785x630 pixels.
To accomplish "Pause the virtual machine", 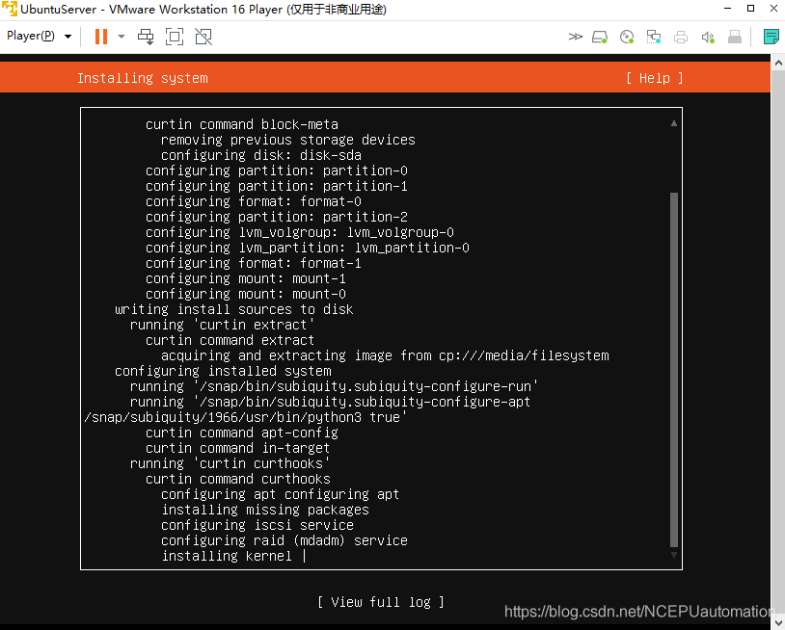I will click(101, 37).
